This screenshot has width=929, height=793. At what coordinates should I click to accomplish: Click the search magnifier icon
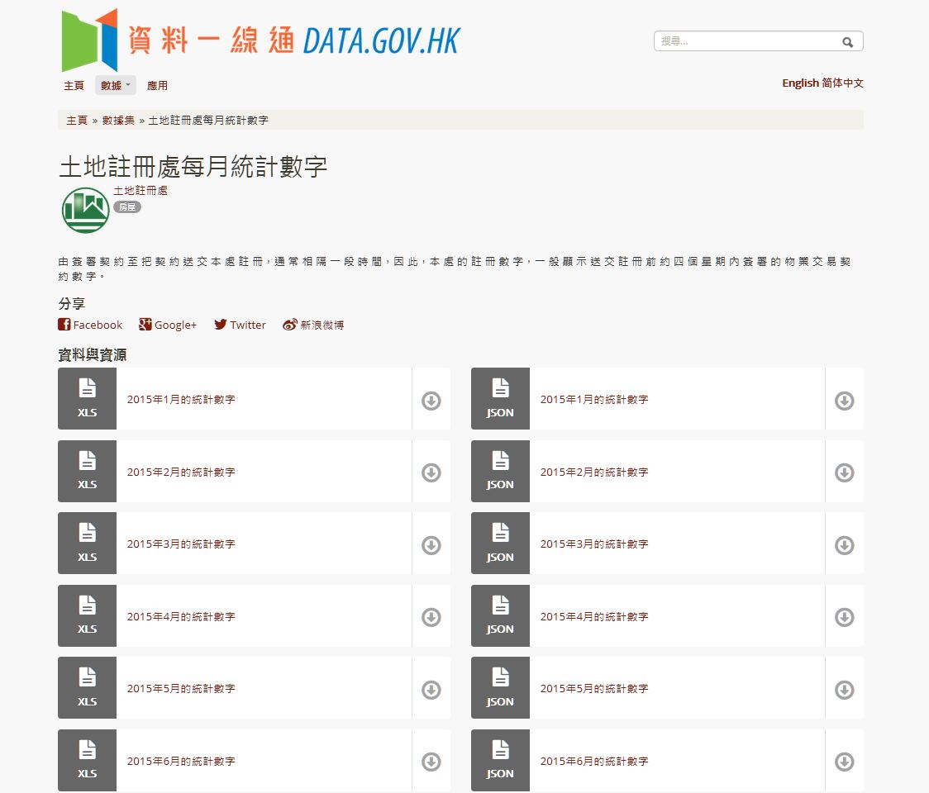847,42
